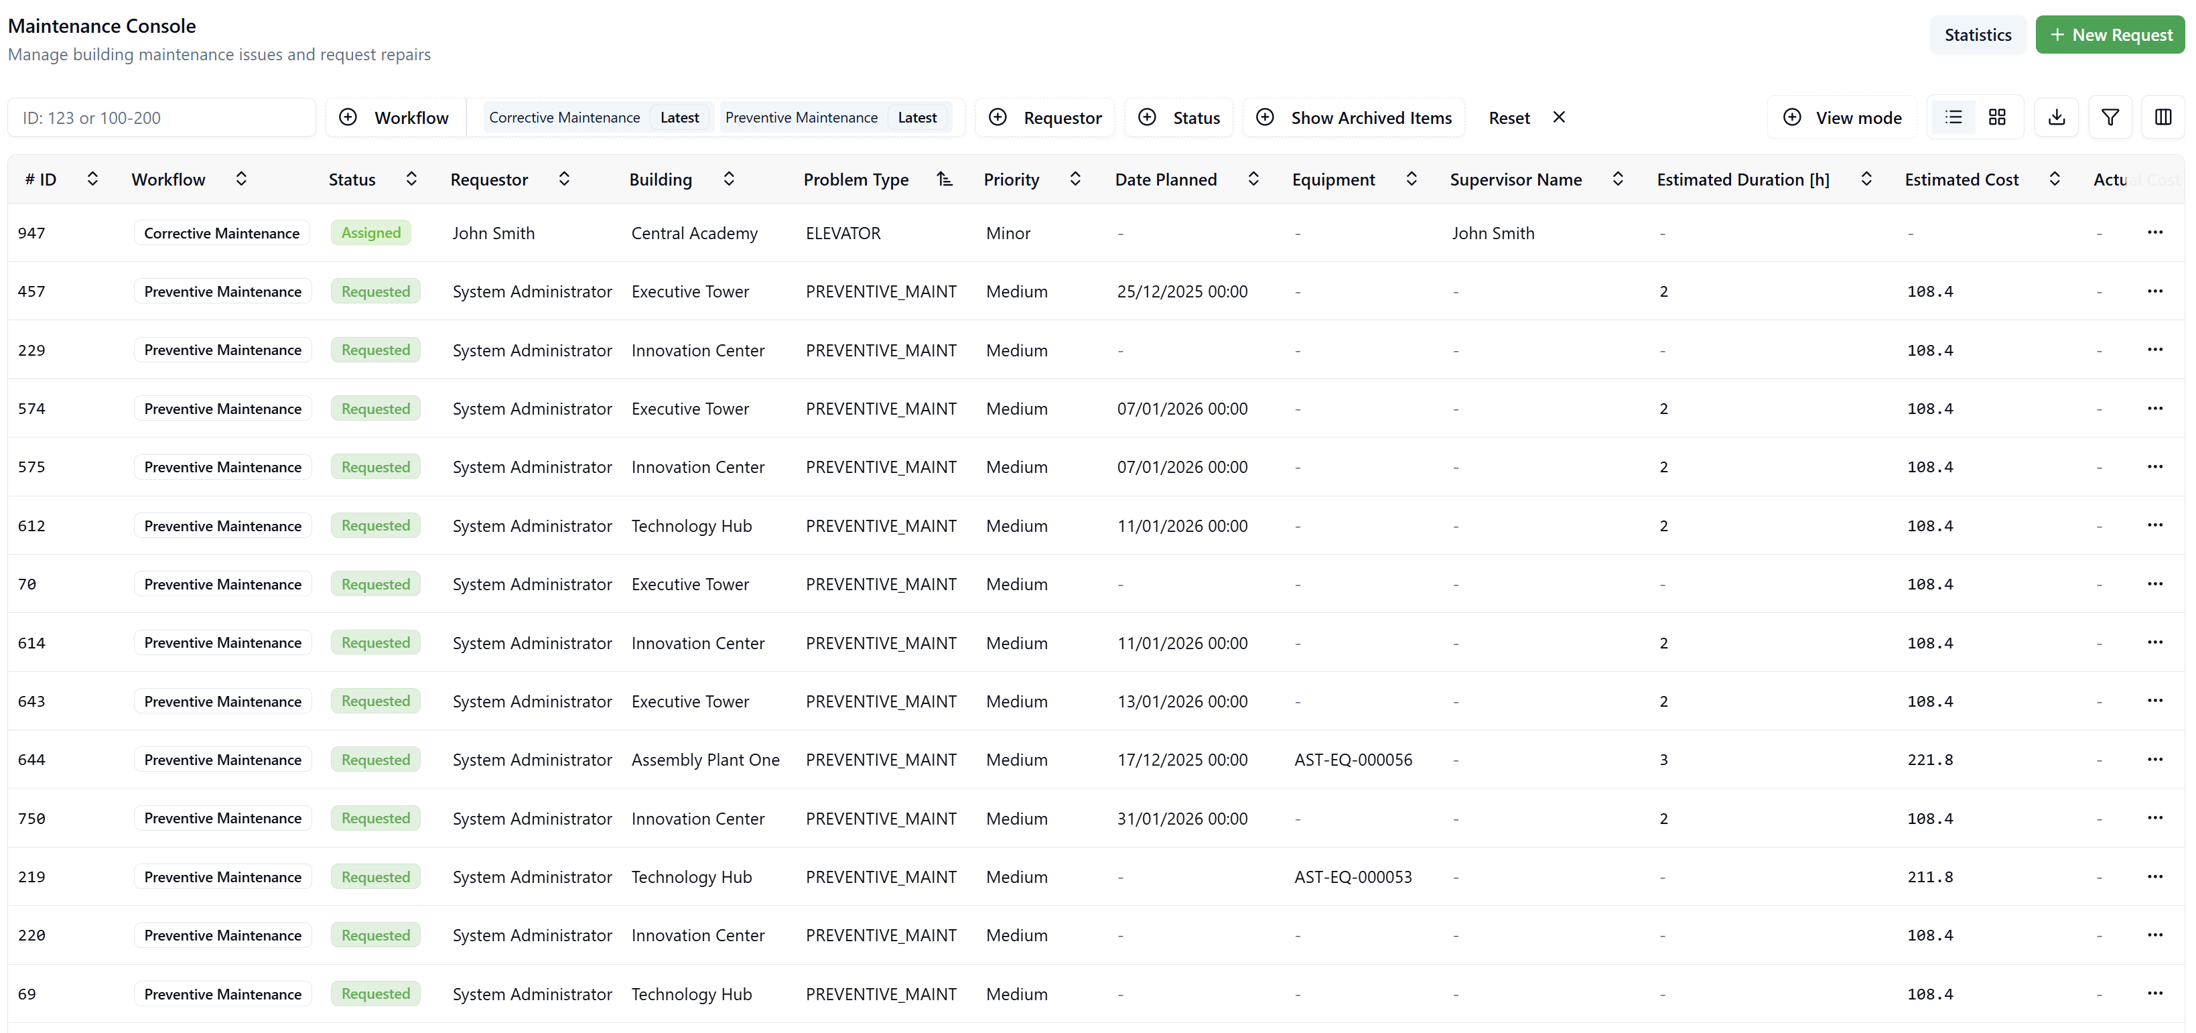
Task: Click Assembly Plant One building cell
Action: pos(705,760)
